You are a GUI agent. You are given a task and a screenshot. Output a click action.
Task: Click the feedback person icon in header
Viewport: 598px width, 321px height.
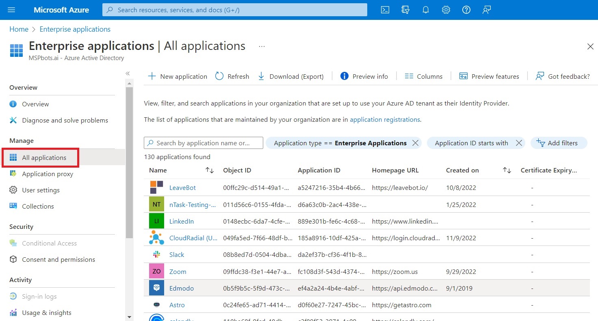[487, 10]
